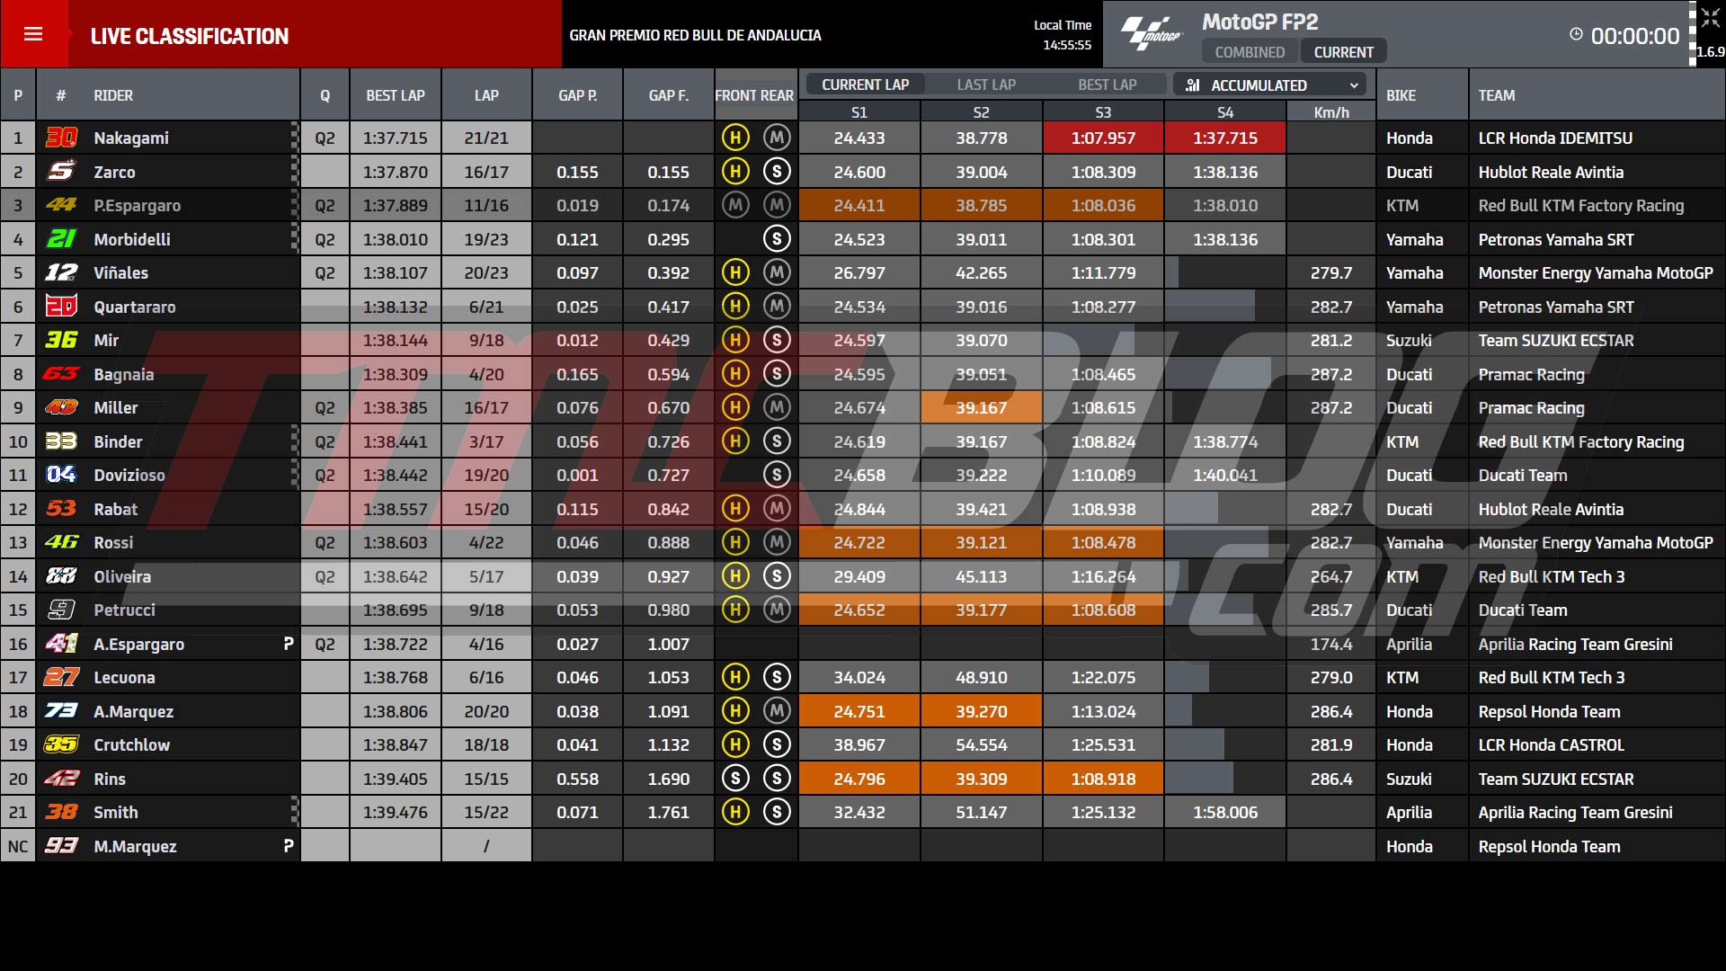The image size is (1726, 971).
Task: Select the BEST LAP sector tab
Action: point(1108,85)
